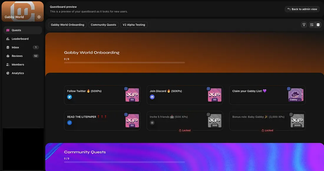The width and height of the screenshot is (324, 171).
Task: Check the Inbox with 1 notification
Action: [15, 47]
